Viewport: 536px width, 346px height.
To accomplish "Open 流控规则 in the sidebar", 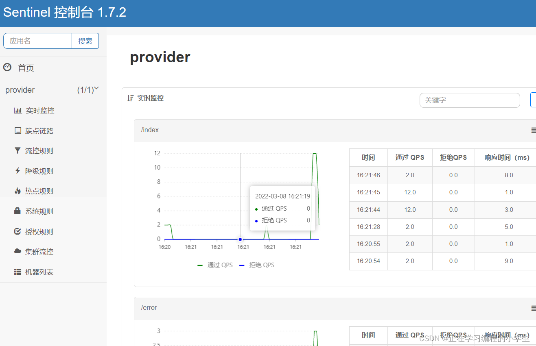I will (39, 151).
